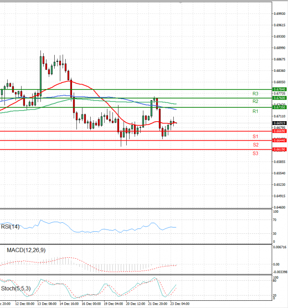Click the 0.68360 price axis value
This screenshot has width=288, height=308.
click(x=279, y=71)
